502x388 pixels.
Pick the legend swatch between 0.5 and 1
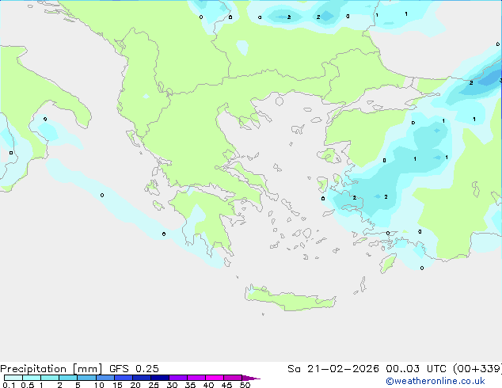tap(32, 378)
